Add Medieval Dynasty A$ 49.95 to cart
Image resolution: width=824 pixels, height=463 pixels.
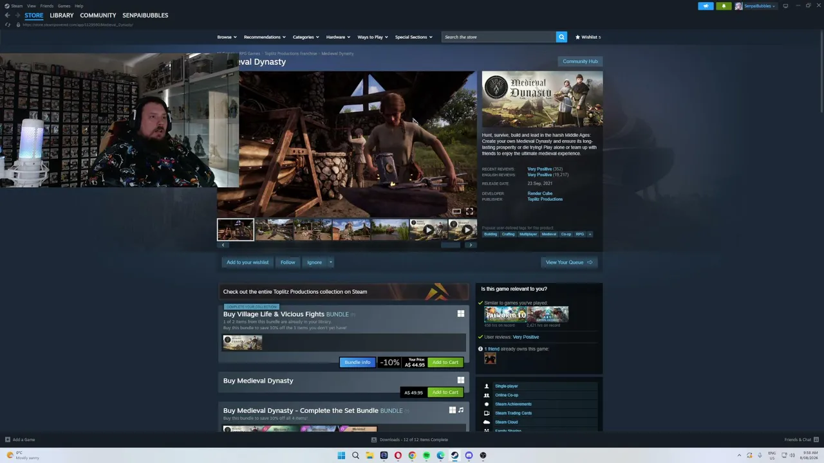click(x=445, y=392)
